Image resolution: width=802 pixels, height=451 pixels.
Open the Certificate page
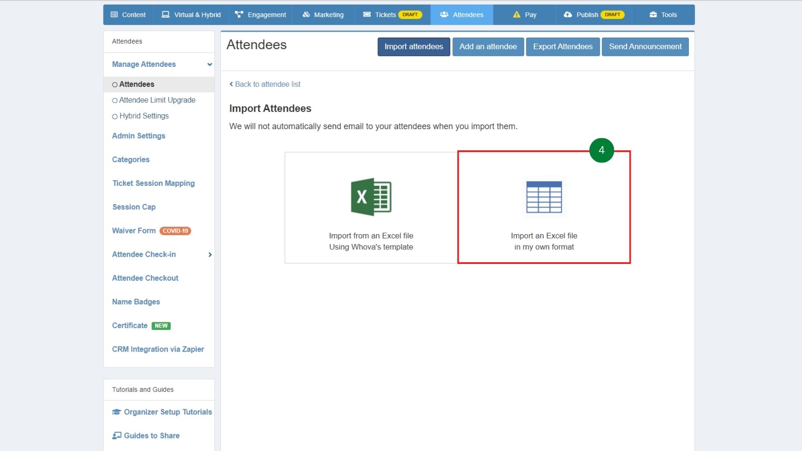(x=129, y=326)
